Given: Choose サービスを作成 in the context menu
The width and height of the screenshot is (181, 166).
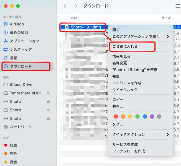Looking at the screenshot, I should [x=125, y=144].
